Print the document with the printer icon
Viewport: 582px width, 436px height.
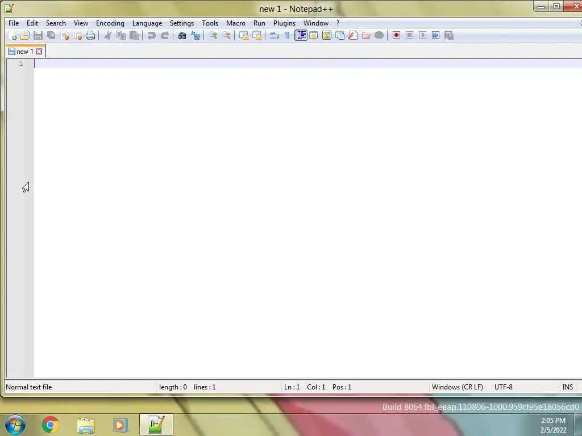tap(90, 36)
